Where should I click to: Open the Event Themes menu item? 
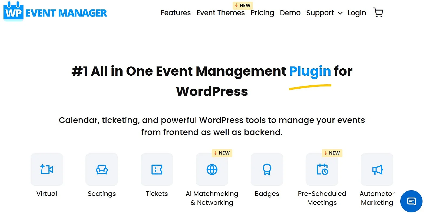tap(220, 13)
